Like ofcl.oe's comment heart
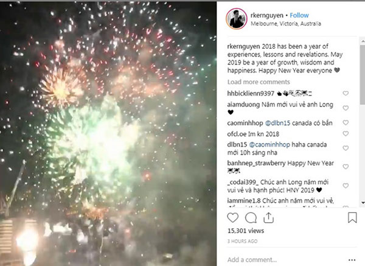Screen dimensions: 365x266 346,133
